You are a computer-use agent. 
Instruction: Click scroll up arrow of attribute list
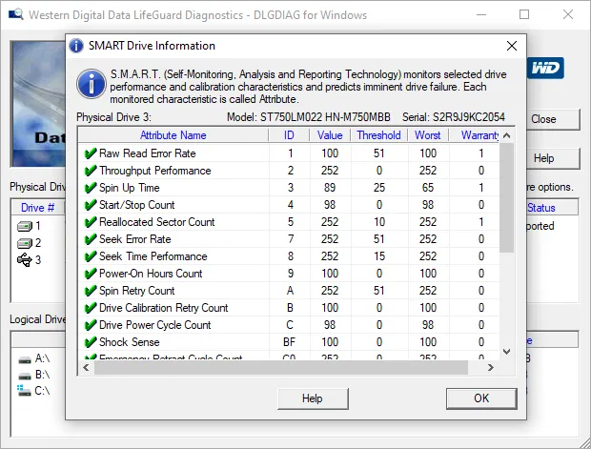click(507, 135)
